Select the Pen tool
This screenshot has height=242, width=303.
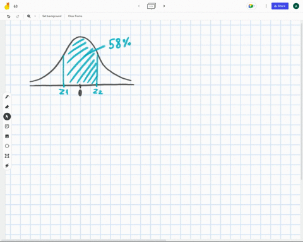(7, 97)
